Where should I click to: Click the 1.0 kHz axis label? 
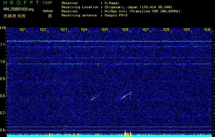point(2,62)
